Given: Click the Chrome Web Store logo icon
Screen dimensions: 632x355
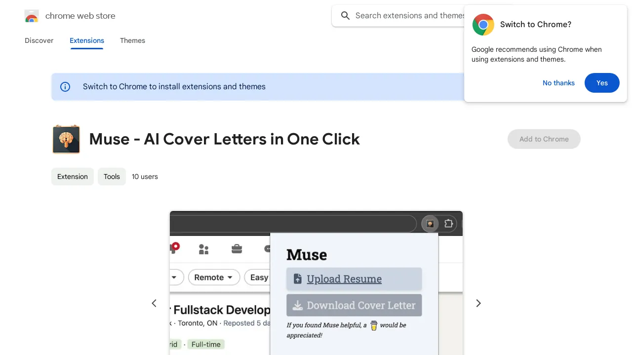Looking at the screenshot, I should [x=32, y=16].
